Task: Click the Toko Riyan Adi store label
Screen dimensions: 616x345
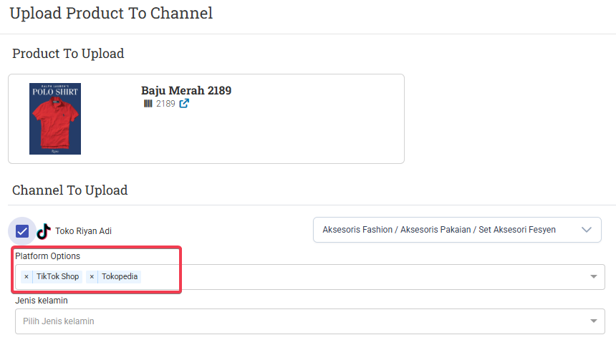Action: pos(83,231)
